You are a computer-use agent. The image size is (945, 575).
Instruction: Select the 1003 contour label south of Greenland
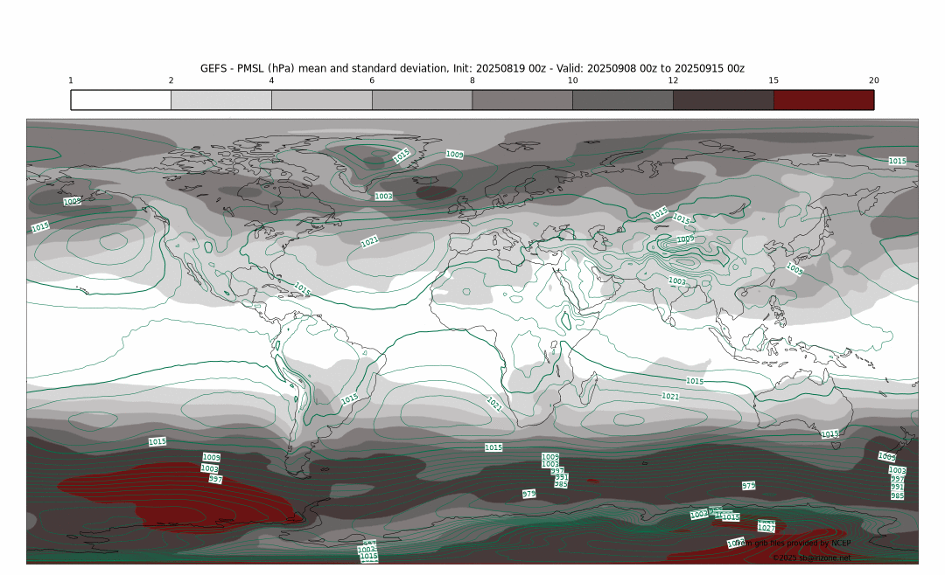point(383,197)
